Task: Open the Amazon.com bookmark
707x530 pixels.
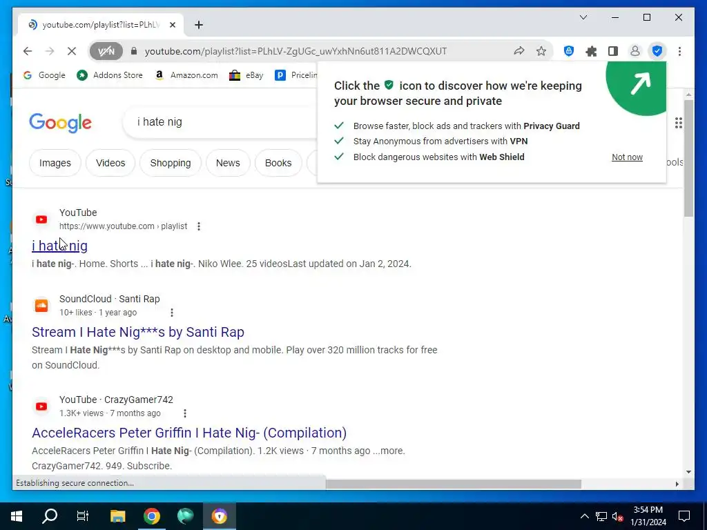Action: [186, 75]
